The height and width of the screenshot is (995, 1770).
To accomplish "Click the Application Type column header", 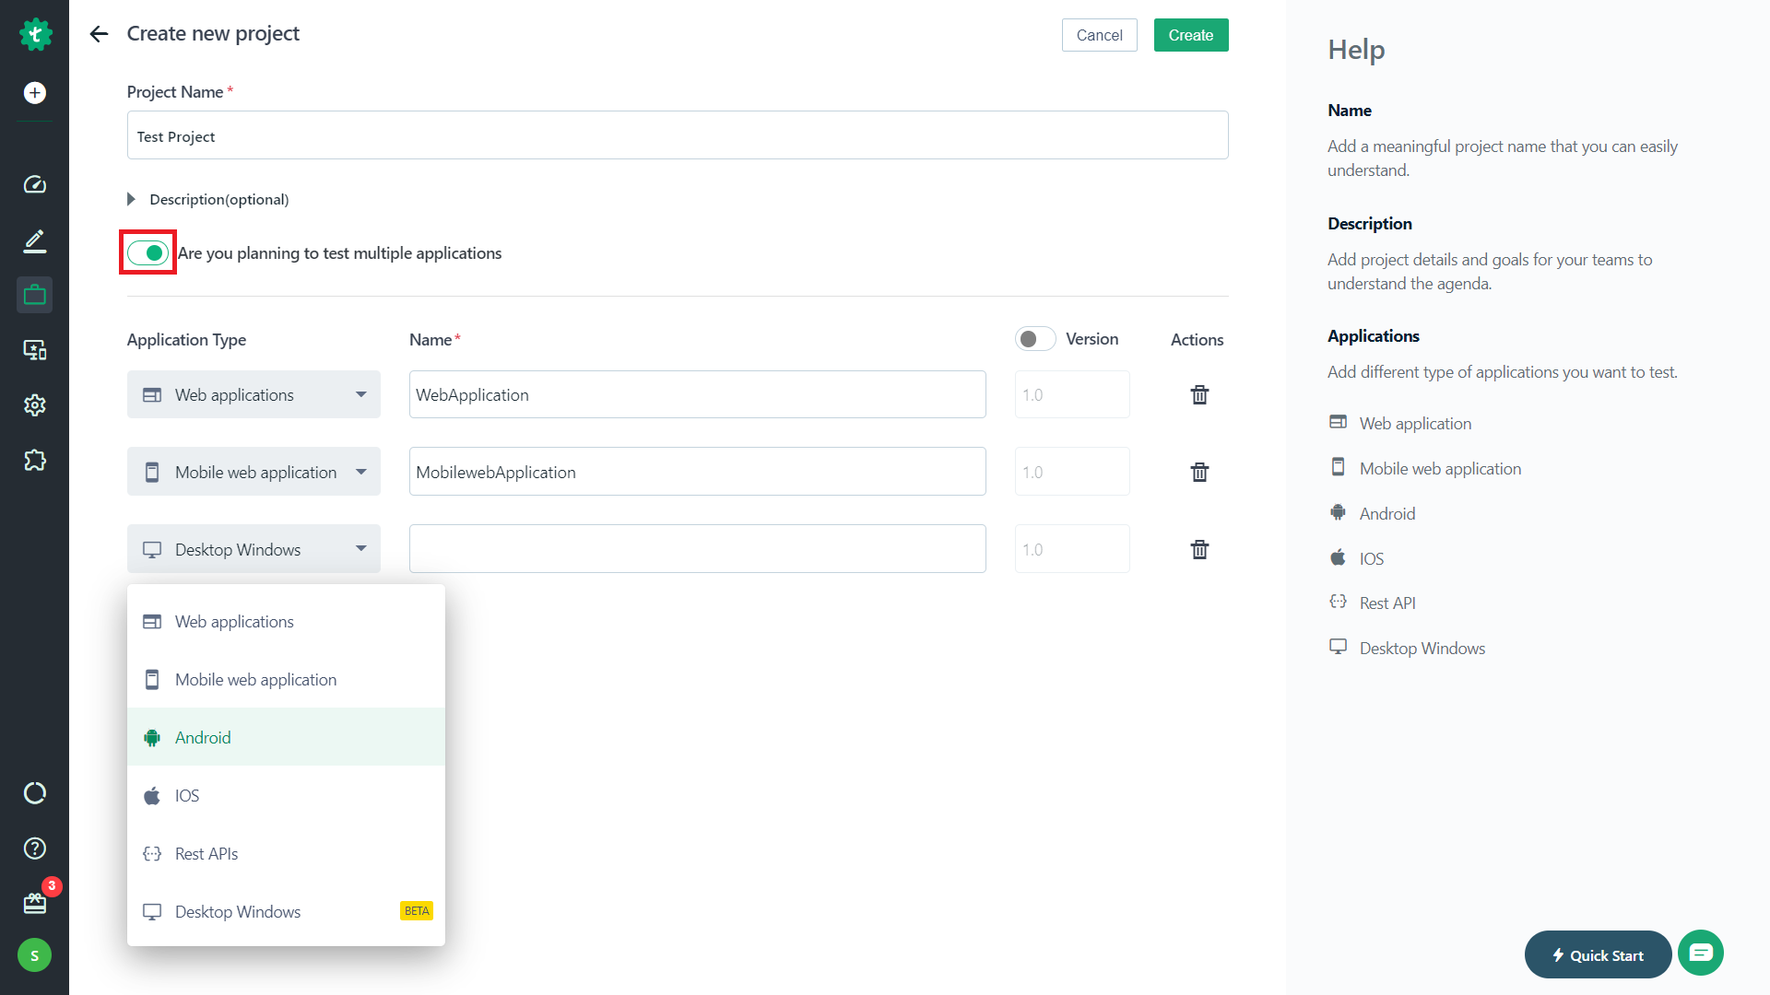I will 186,339.
